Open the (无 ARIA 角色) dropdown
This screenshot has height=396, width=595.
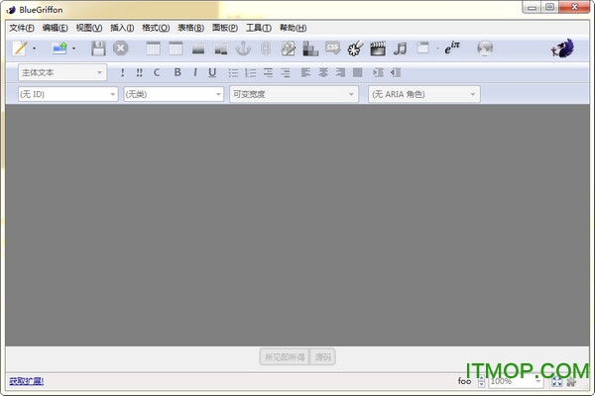[424, 94]
